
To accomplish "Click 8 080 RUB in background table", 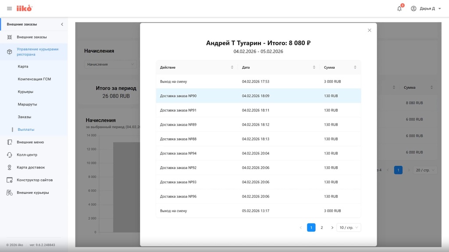I will [414, 103].
